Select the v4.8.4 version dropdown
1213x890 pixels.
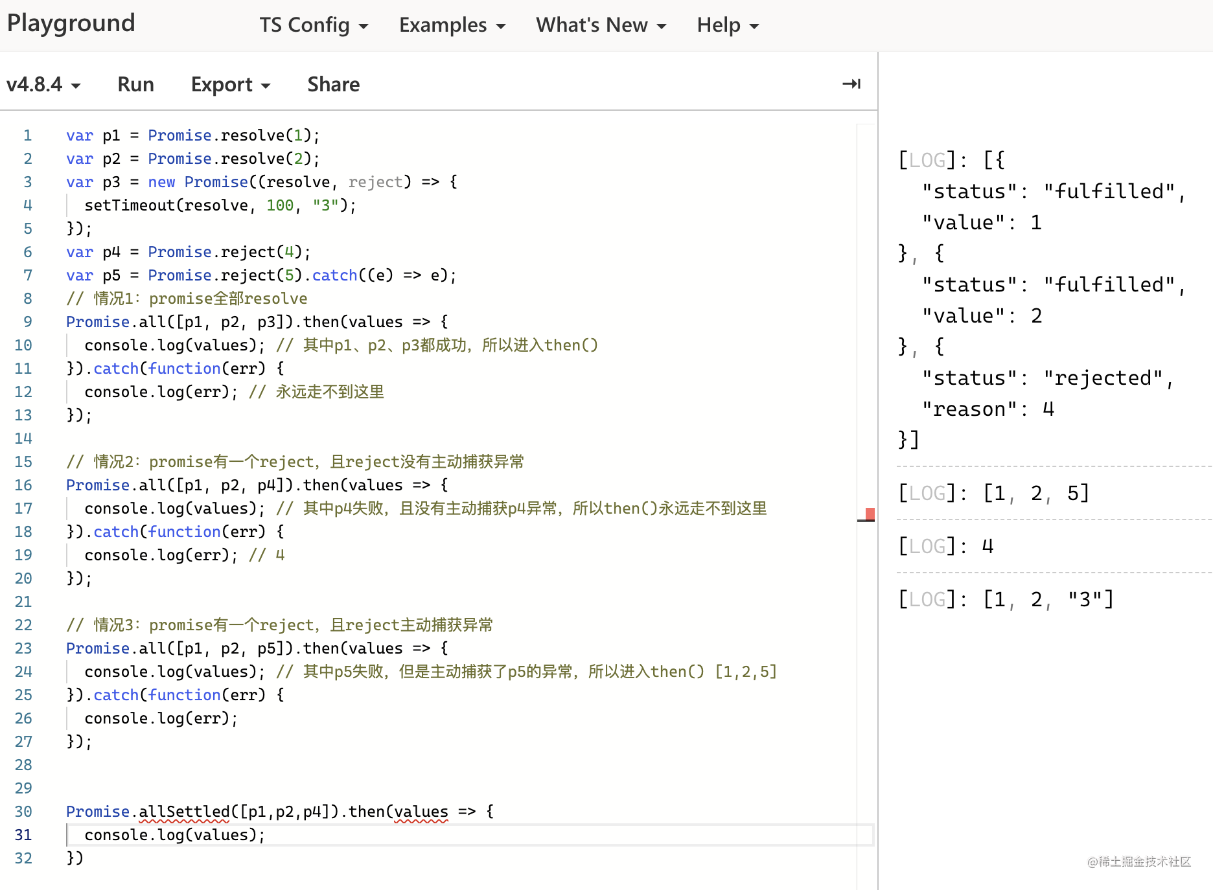43,85
